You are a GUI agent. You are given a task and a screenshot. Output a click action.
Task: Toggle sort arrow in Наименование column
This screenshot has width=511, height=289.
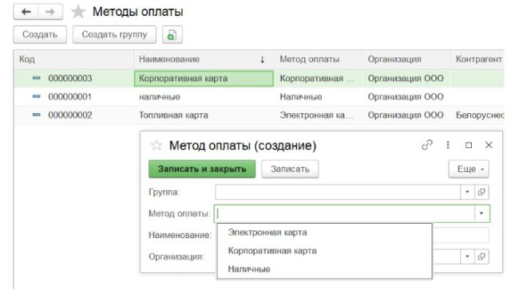click(x=262, y=60)
